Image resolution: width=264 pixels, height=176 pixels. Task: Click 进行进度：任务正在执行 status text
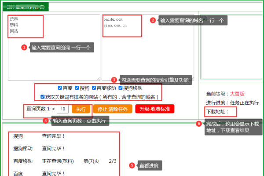(232, 103)
